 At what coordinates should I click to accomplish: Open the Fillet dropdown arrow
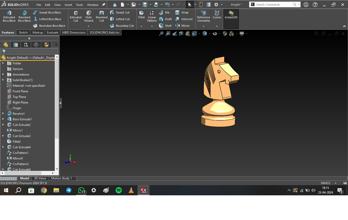141,26
